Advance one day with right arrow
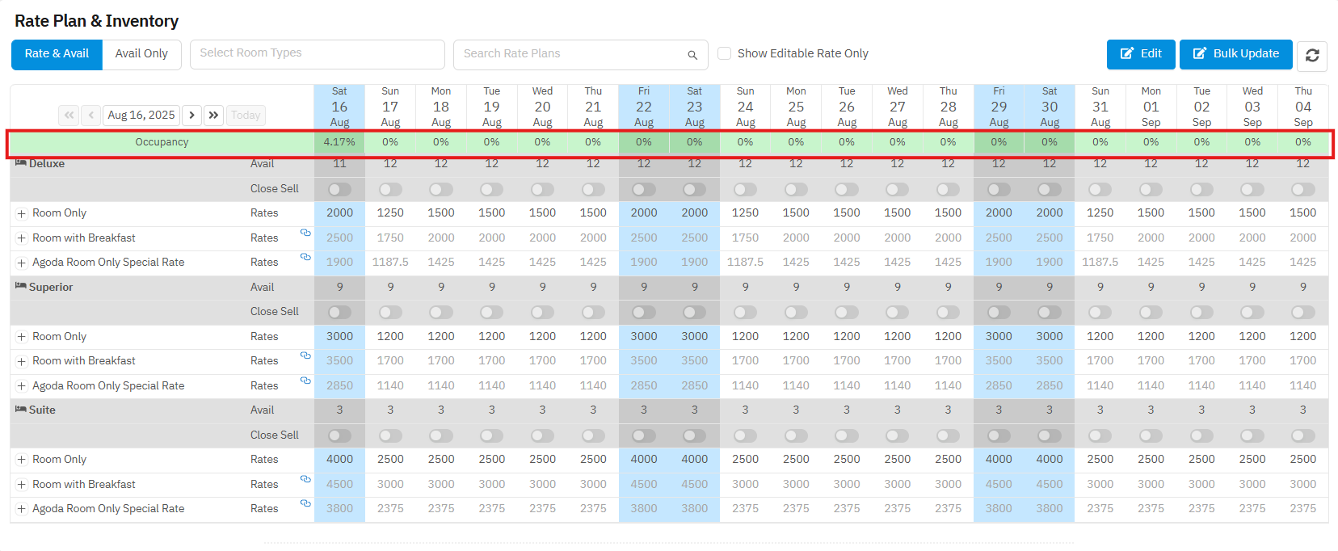 (x=192, y=116)
